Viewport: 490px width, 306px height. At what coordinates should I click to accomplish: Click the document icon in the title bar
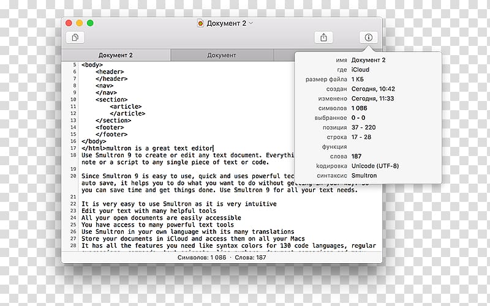[x=201, y=23]
